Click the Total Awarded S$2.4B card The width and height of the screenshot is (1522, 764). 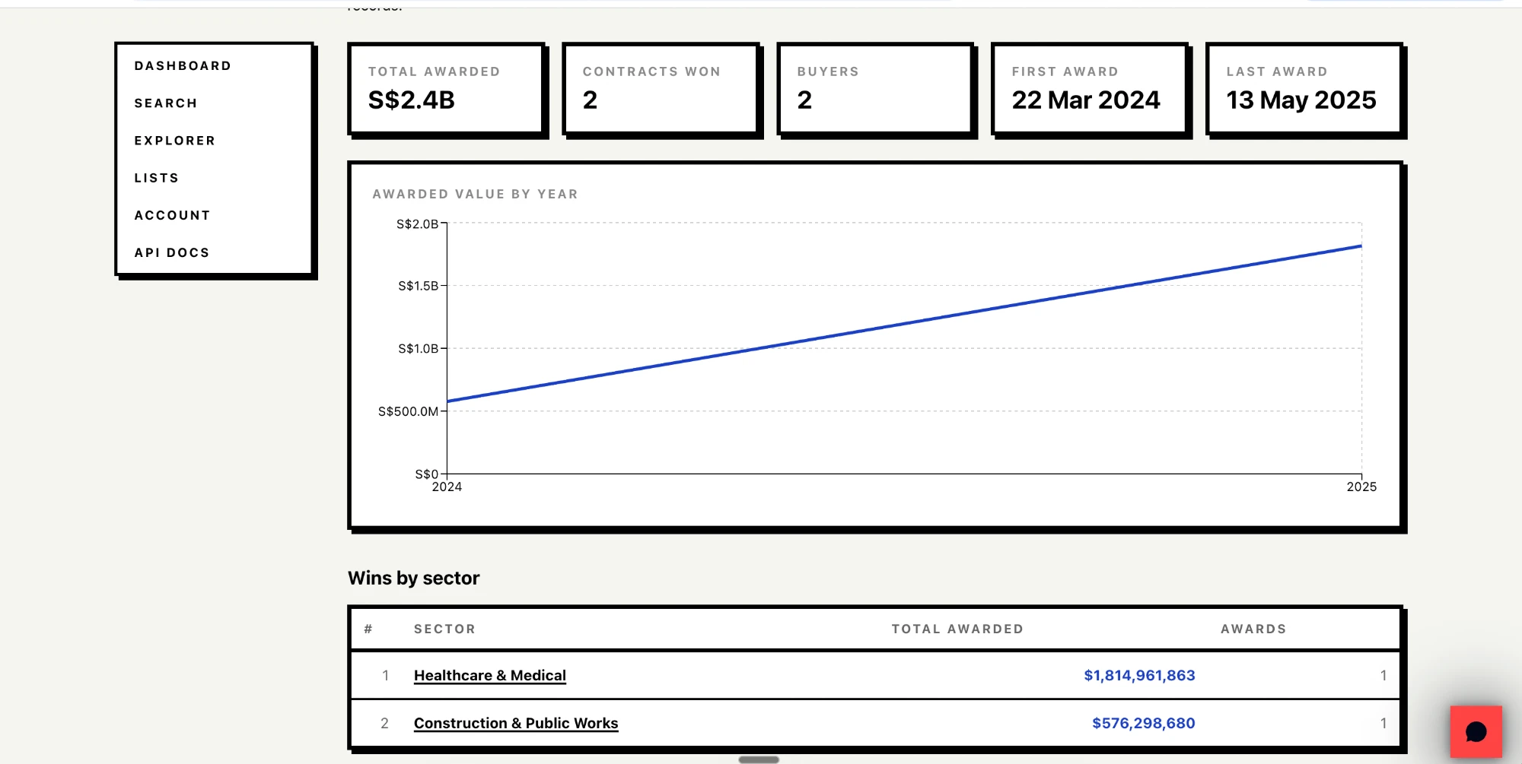click(x=447, y=89)
